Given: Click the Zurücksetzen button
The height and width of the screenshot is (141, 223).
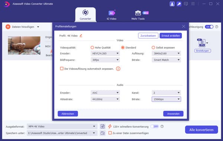Looking at the screenshot, I should [148, 36].
